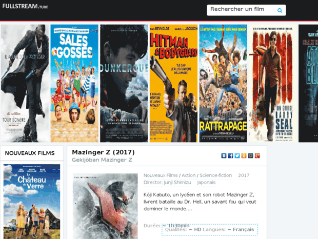Click the Mazinger Z robot poster image
Viewport: 318px width, 239px height.
pyautogui.click(x=105, y=206)
